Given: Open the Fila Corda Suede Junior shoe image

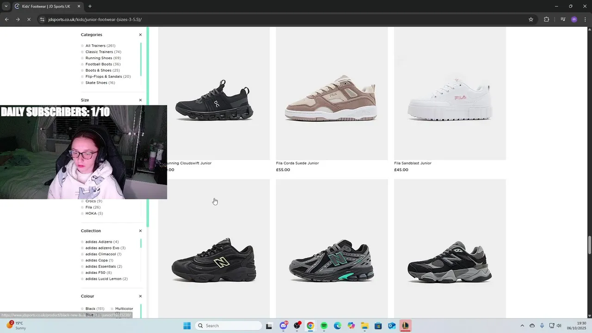Looking at the screenshot, I should tap(332, 93).
